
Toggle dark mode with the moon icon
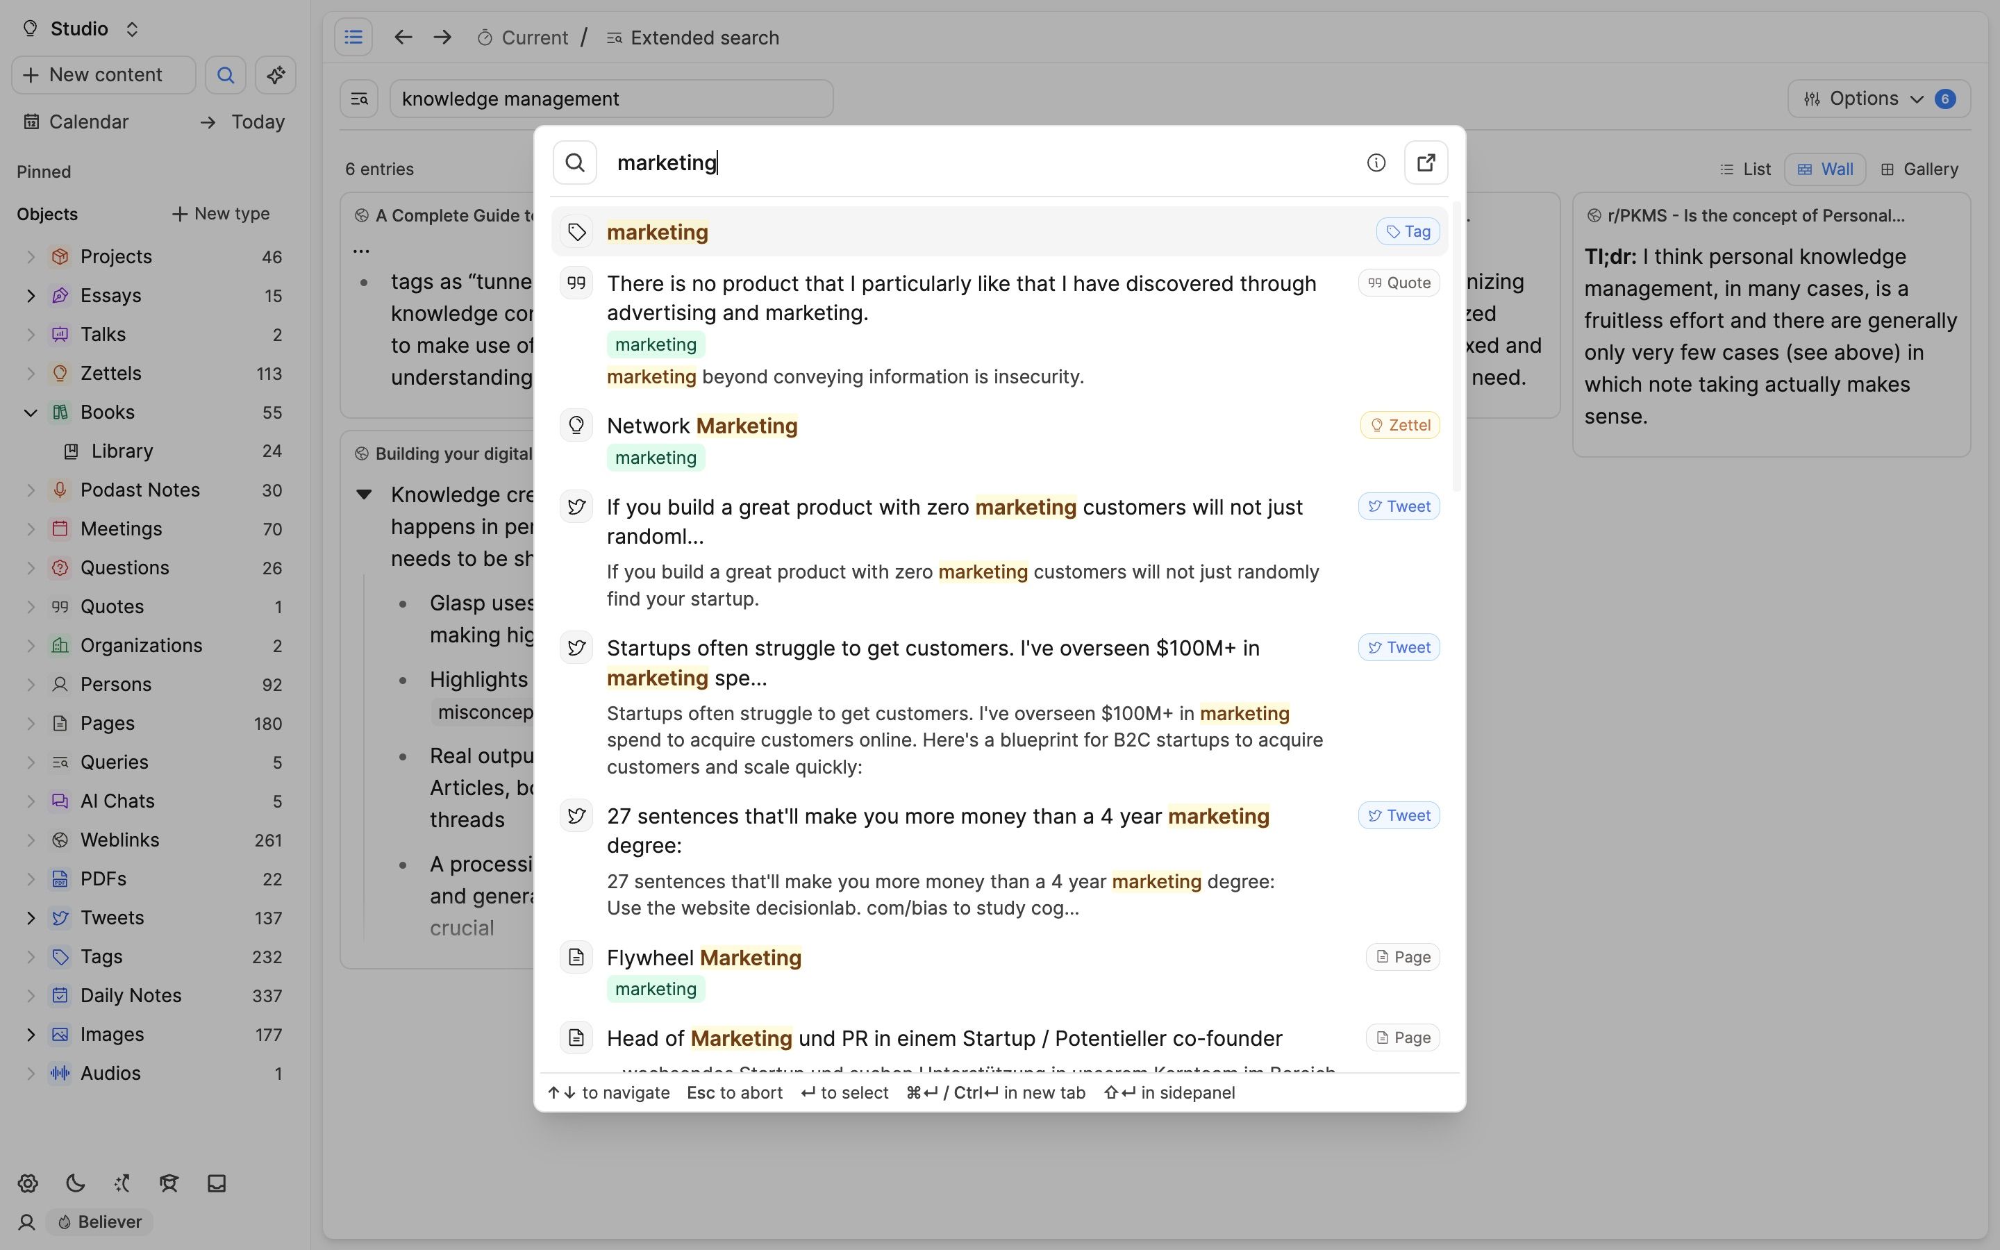(74, 1183)
